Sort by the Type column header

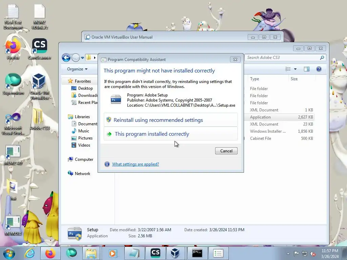(268, 79)
